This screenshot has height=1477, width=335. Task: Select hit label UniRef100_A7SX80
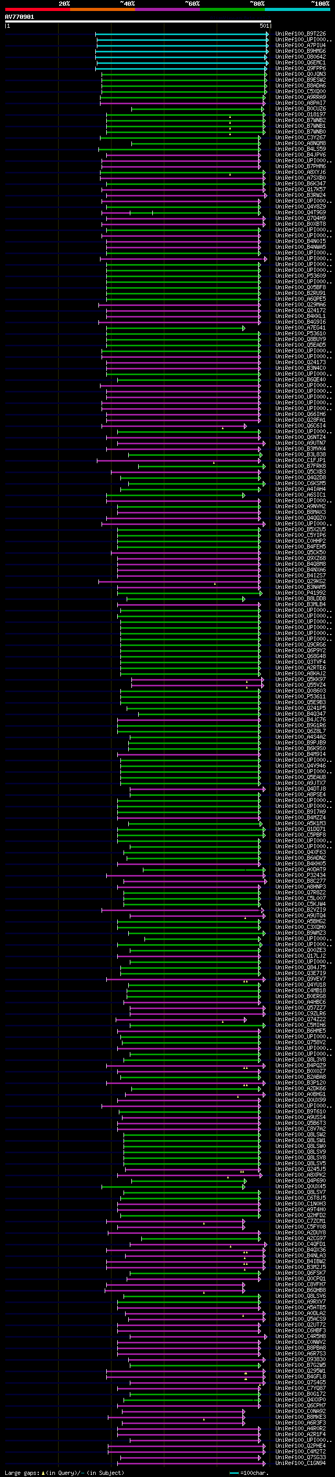click(x=300, y=178)
